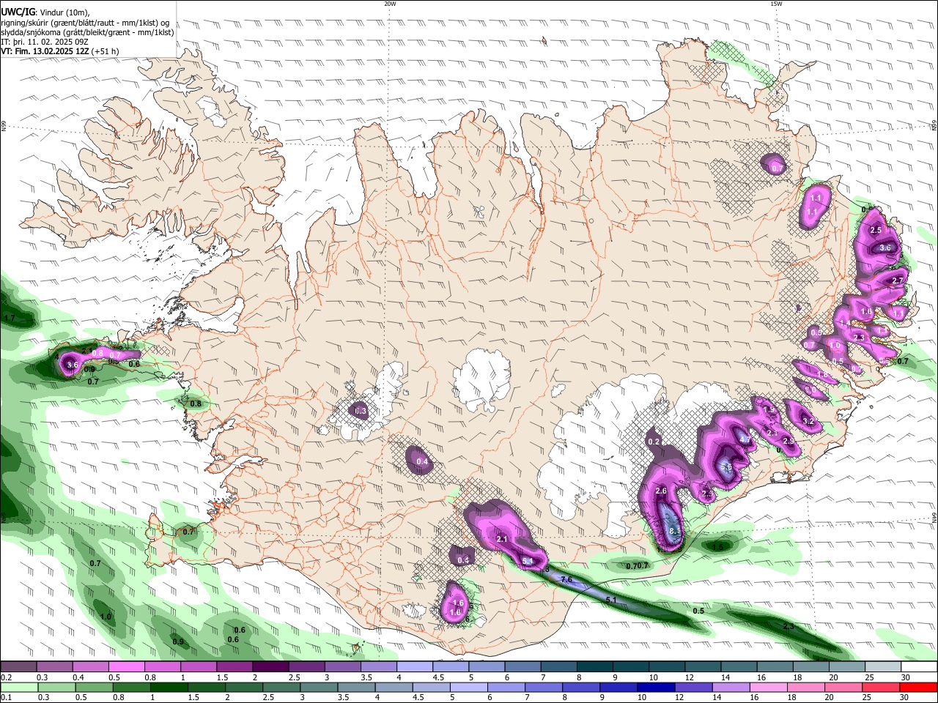Click the 7.6 precipitation value off the south coast
Viewport: 938px width, 703px height.
[x=566, y=579]
